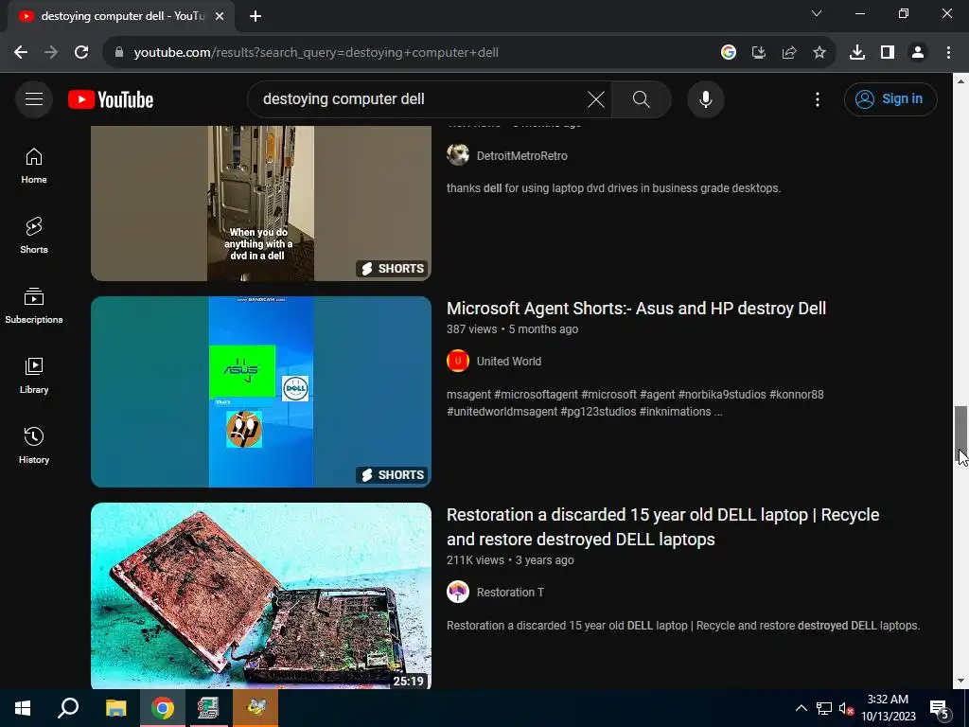Open History in the sidebar

pos(34,445)
